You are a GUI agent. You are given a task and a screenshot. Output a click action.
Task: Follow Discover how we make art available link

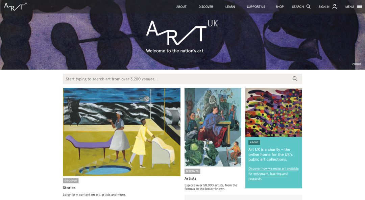(x=273, y=173)
